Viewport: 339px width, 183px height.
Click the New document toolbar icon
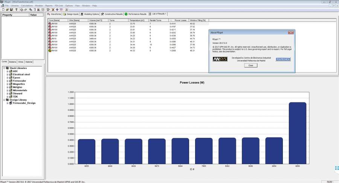3,9
